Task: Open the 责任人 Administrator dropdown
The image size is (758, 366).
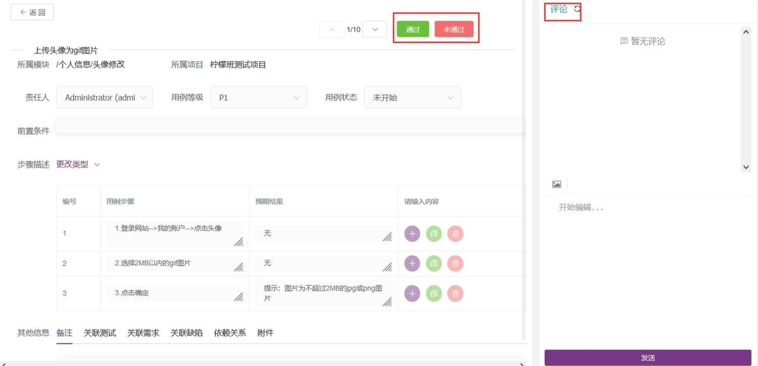Action: tap(104, 97)
